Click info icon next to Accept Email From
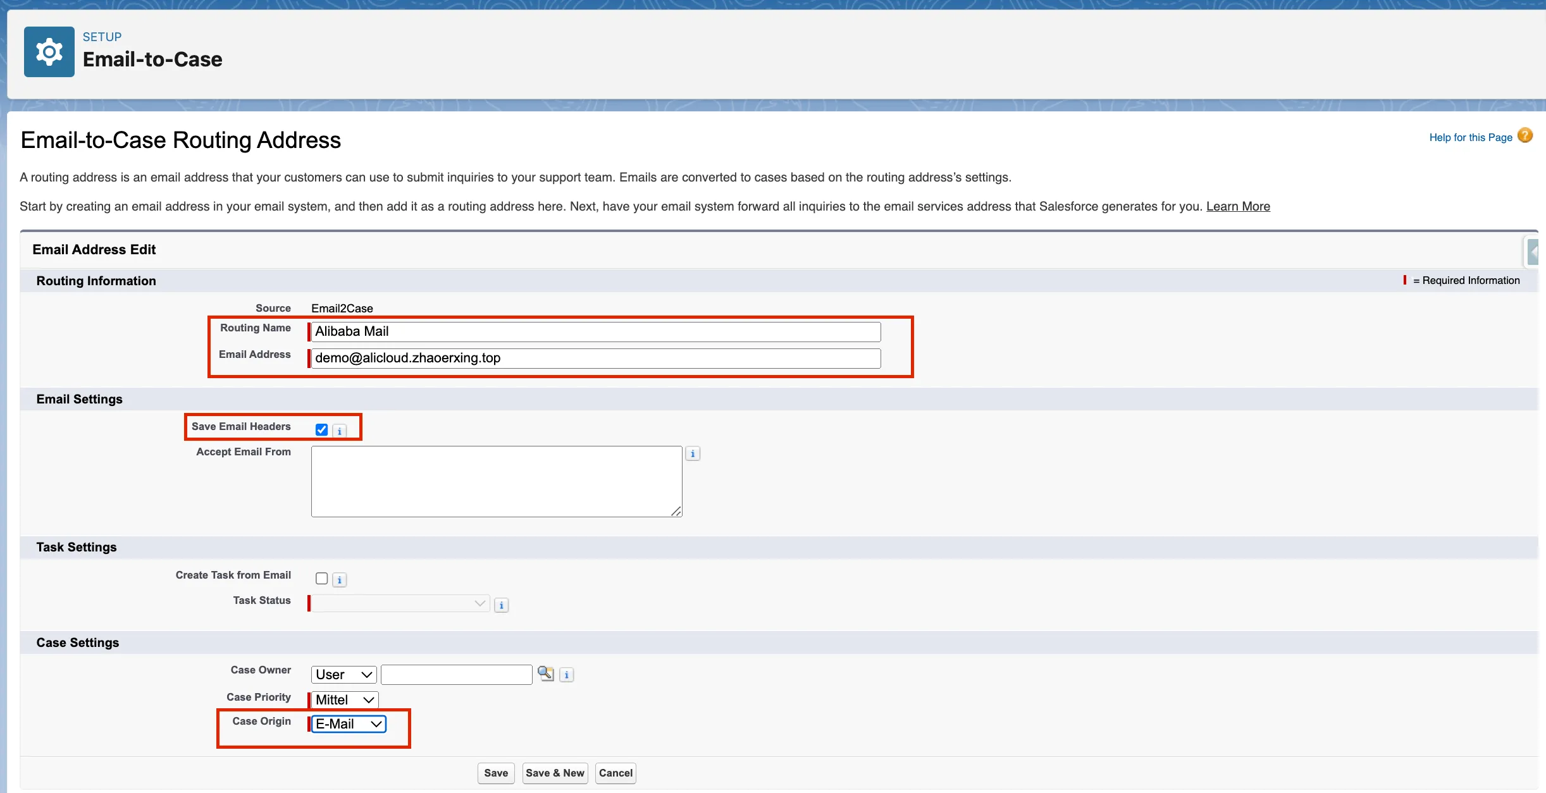Image resolution: width=1546 pixels, height=793 pixels. click(693, 453)
